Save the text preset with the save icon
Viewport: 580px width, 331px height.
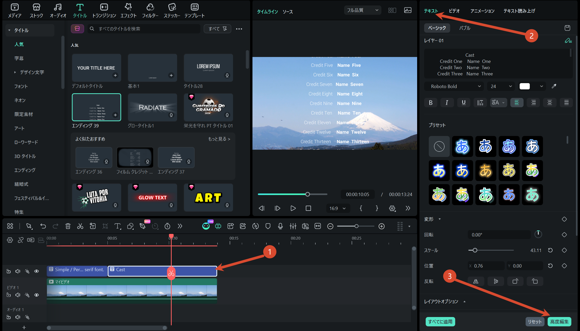click(567, 28)
